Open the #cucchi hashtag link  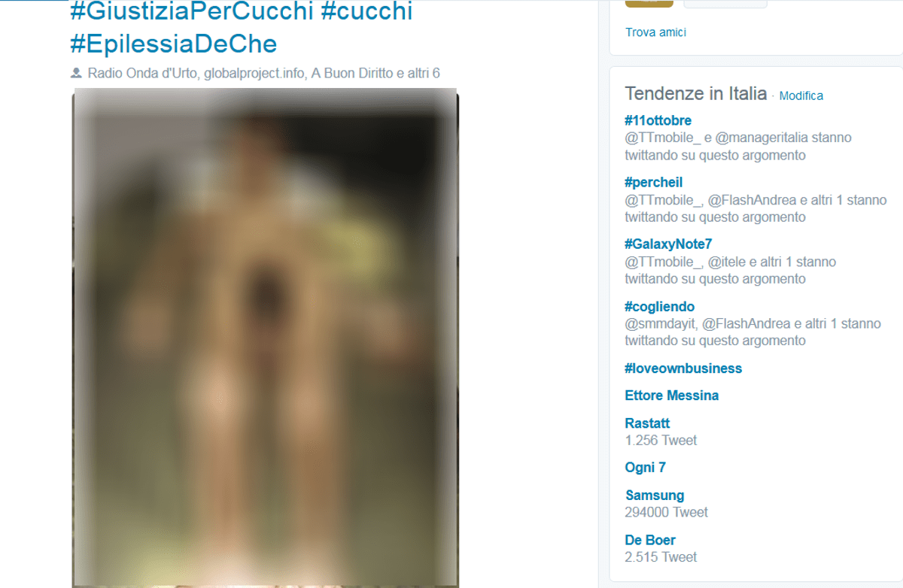pyautogui.click(x=366, y=12)
